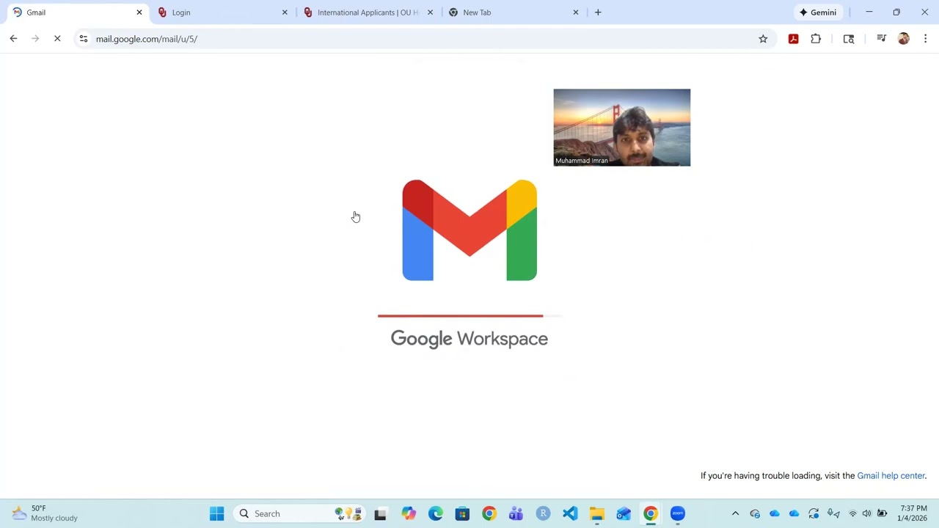Show hidden system tray icons

click(735, 514)
